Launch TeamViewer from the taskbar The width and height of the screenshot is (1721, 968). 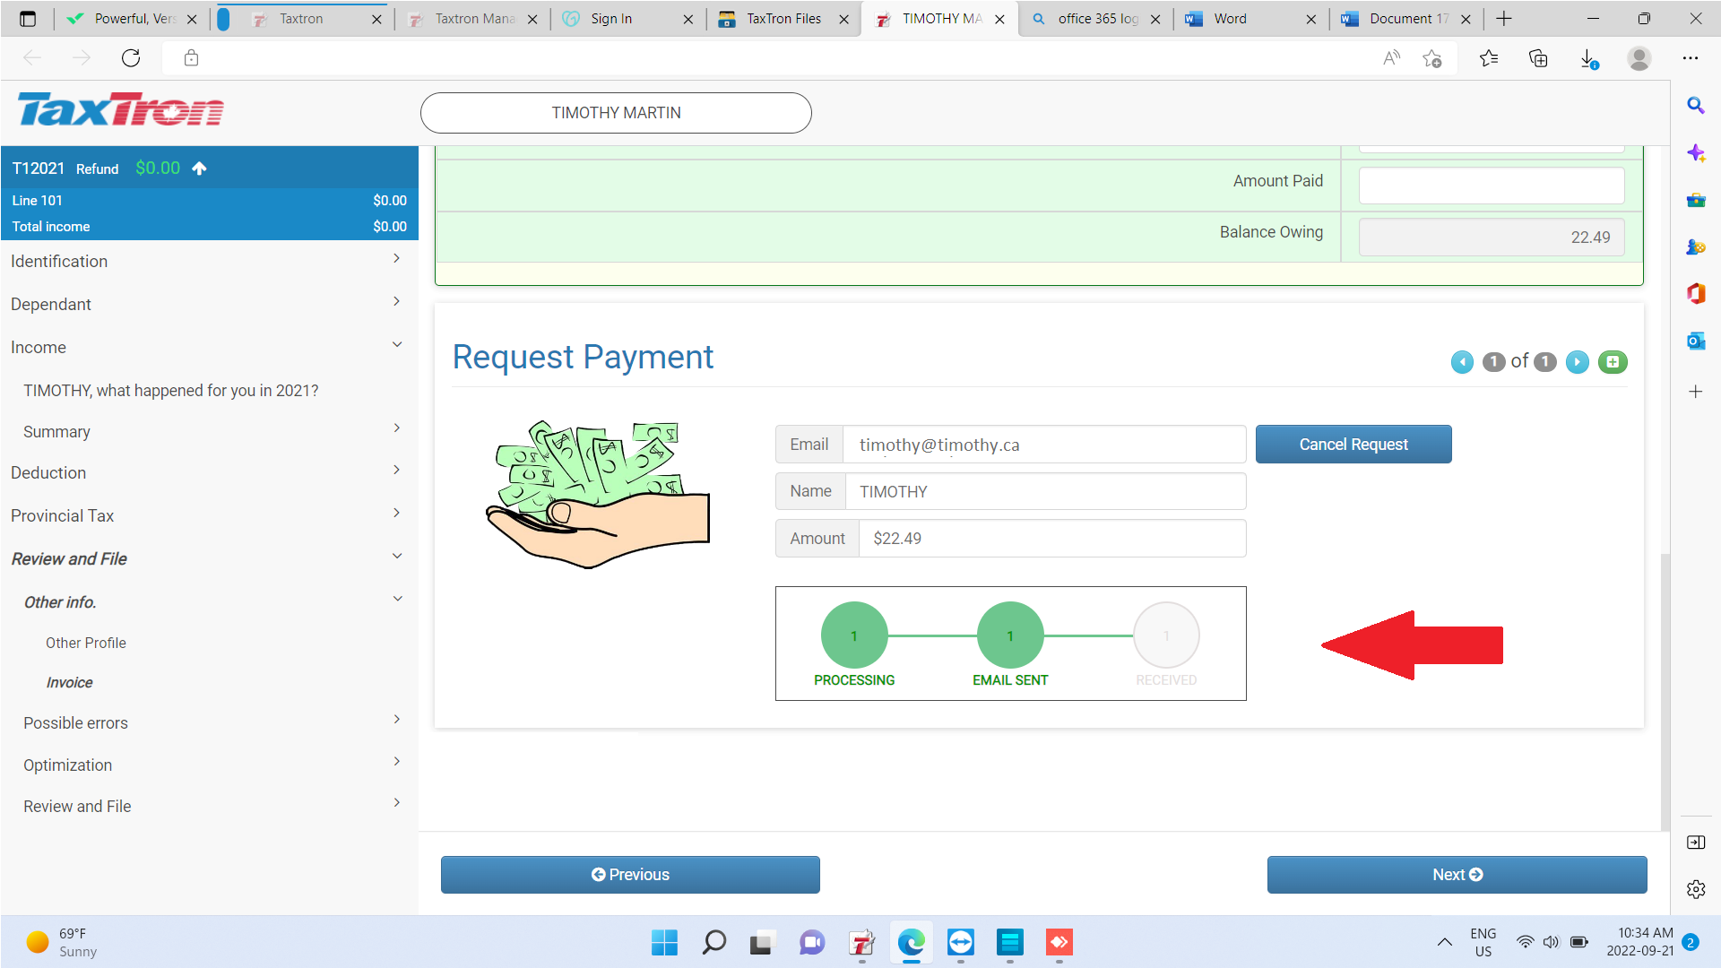point(960,943)
